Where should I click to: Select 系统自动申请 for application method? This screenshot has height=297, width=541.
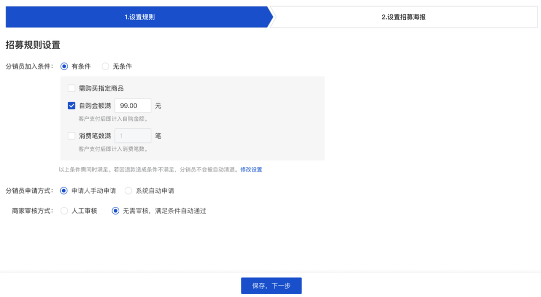tap(128, 190)
